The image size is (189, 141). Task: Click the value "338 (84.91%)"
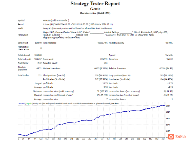(101, 75)
